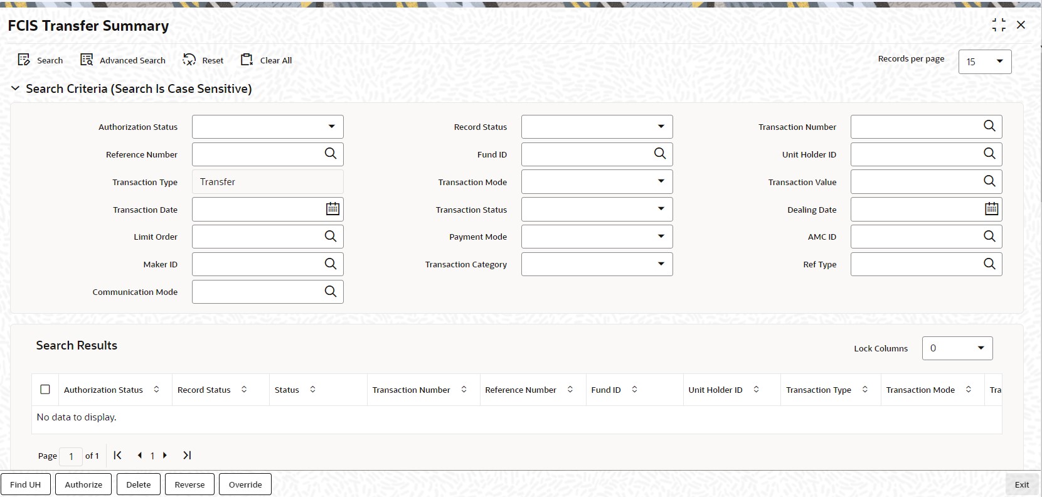The width and height of the screenshot is (1042, 497).
Task: Click Clear All icon
Action: click(x=247, y=60)
